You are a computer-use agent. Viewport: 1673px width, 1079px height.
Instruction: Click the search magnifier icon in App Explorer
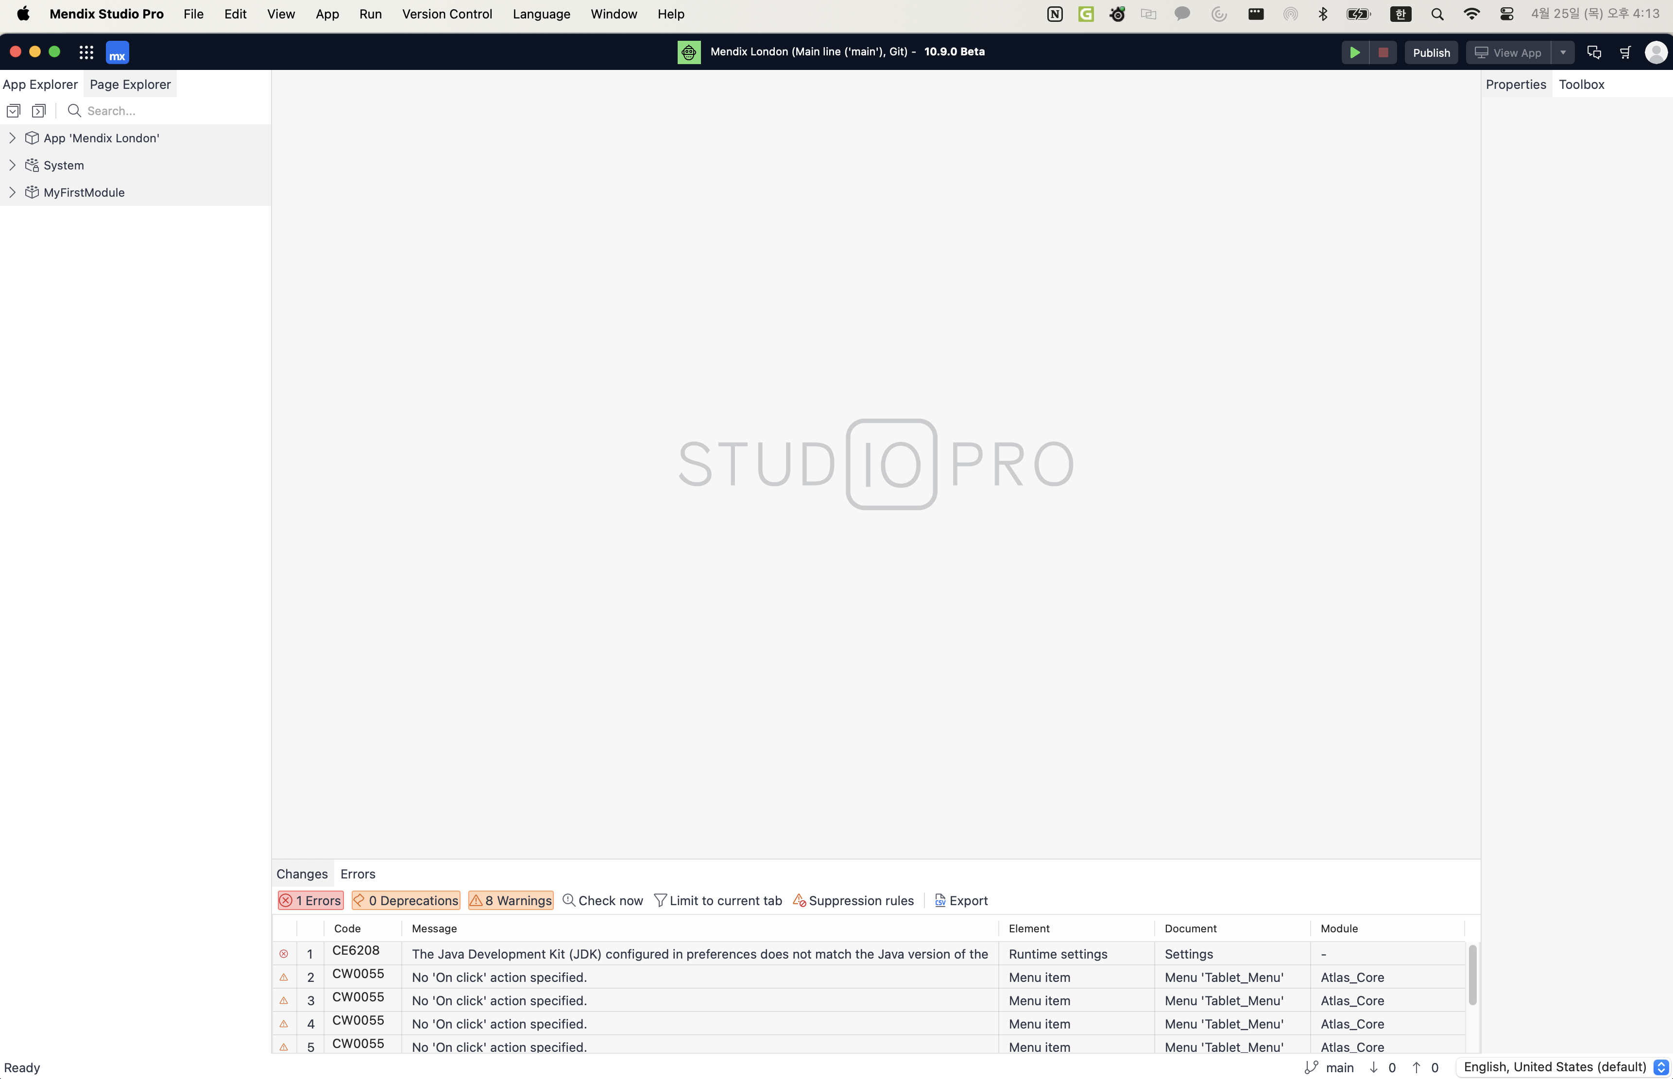(74, 111)
